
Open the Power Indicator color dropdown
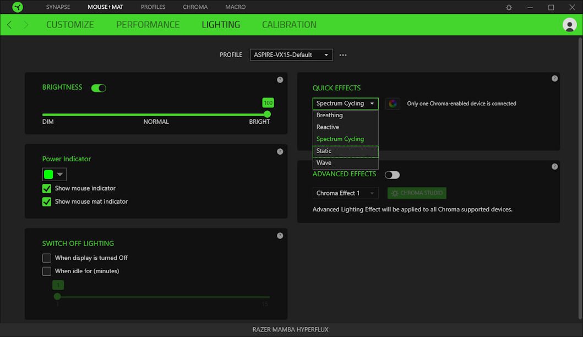[x=55, y=175]
